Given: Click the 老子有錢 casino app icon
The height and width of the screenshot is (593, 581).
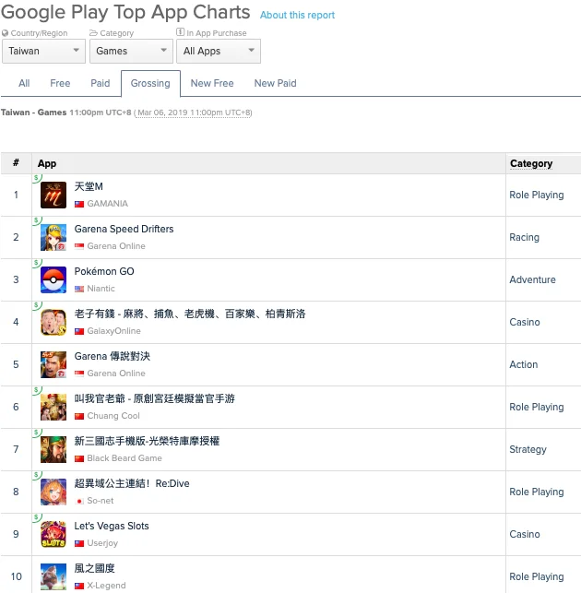Looking at the screenshot, I should [x=53, y=322].
